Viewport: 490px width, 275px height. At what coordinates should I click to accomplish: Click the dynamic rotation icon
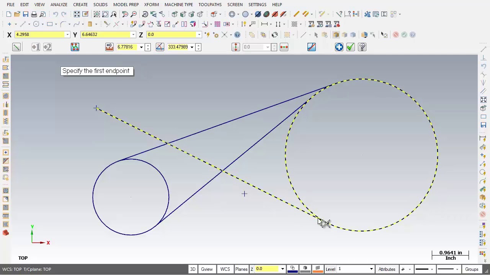[145, 14]
